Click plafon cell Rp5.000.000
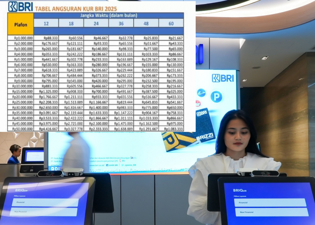The image size is (315, 225). tap(21, 59)
